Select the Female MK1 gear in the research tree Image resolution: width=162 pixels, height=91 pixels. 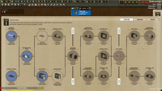57,76
